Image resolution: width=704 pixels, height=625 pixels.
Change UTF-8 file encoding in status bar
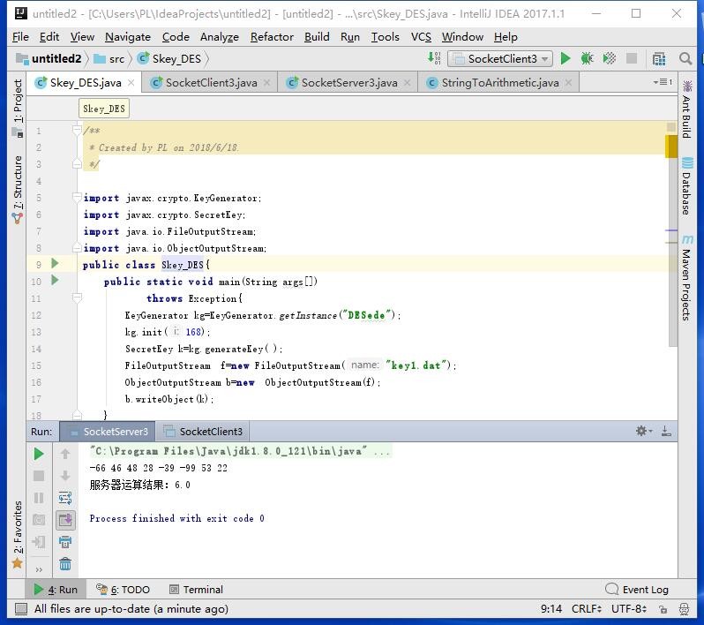628,609
